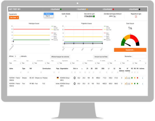Click Annuler tous les filtres button
Viewport: 155px width, 121px height.
[x=102, y=57]
